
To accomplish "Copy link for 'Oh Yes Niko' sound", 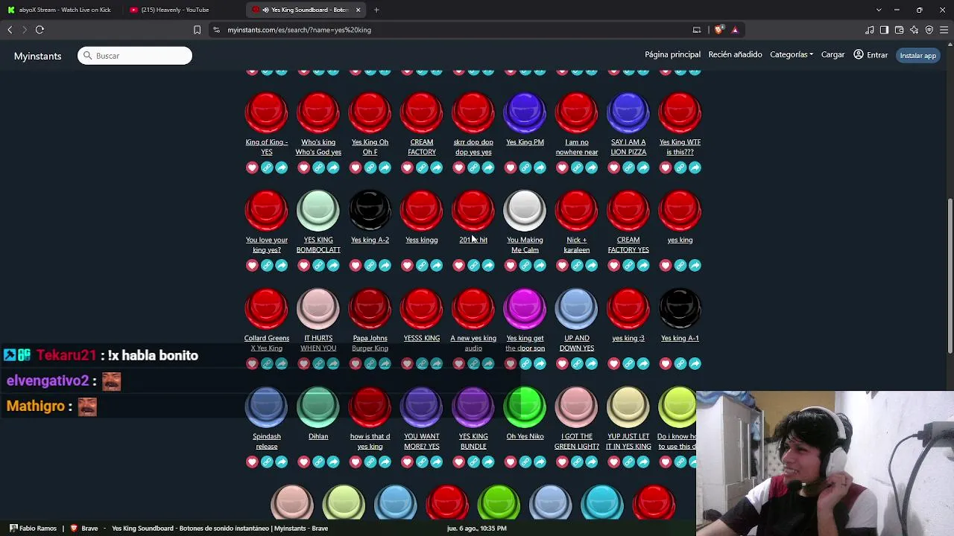I will click(x=525, y=462).
